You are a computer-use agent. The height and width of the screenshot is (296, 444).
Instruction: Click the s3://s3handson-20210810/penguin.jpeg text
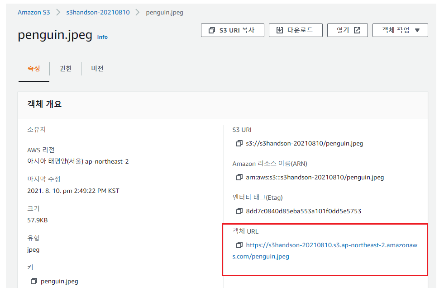pyautogui.click(x=305, y=143)
